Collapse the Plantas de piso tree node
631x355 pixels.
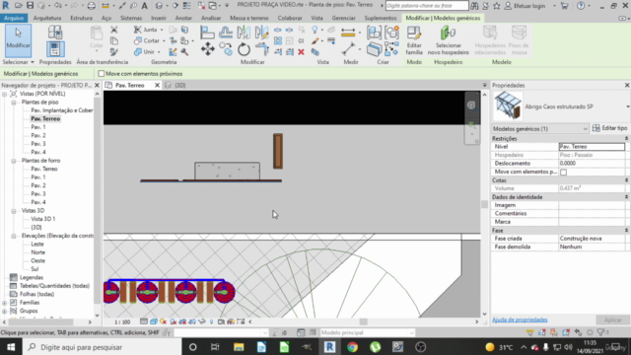point(13,103)
